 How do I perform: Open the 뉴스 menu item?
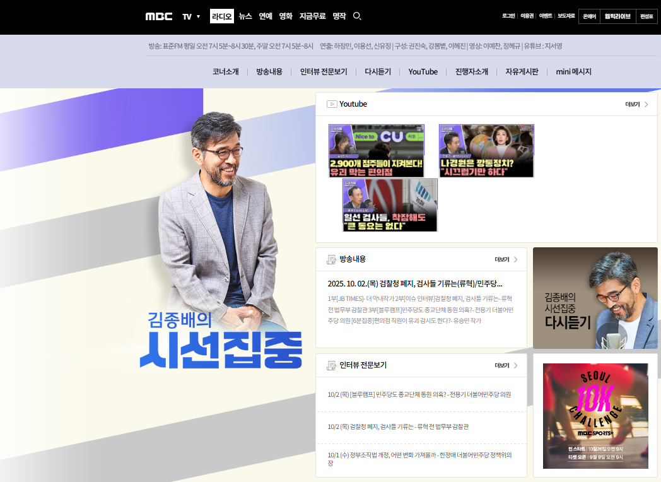[244, 16]
